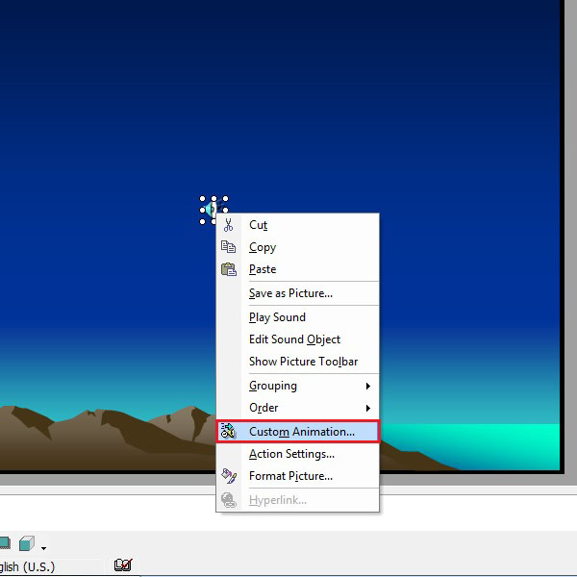This screenshot has height=577, width=577.
Task: Expand the Grouping submenu
Action: [297, 386]
